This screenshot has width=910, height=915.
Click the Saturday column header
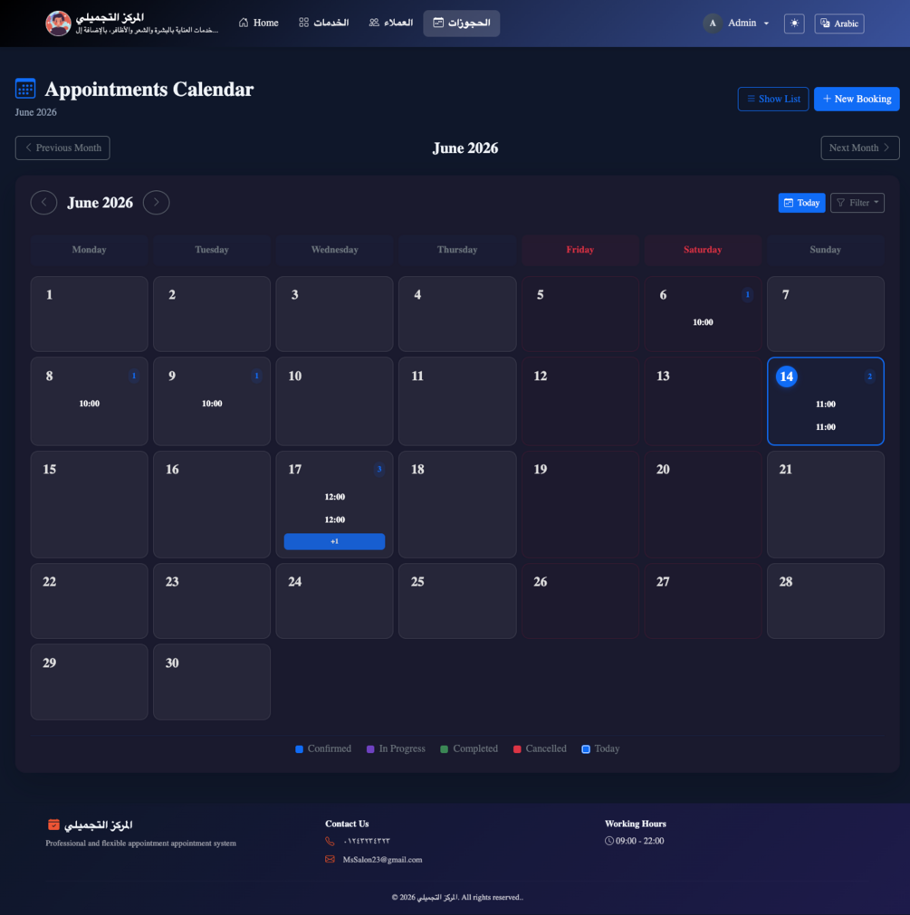703,250
